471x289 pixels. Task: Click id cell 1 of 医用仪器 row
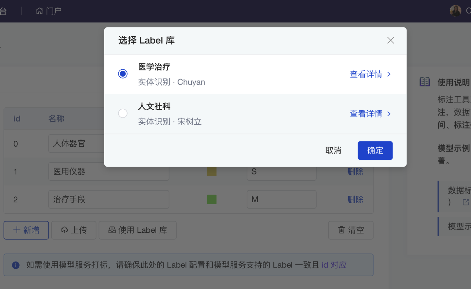pyautogui.click(x=15, y=172)
